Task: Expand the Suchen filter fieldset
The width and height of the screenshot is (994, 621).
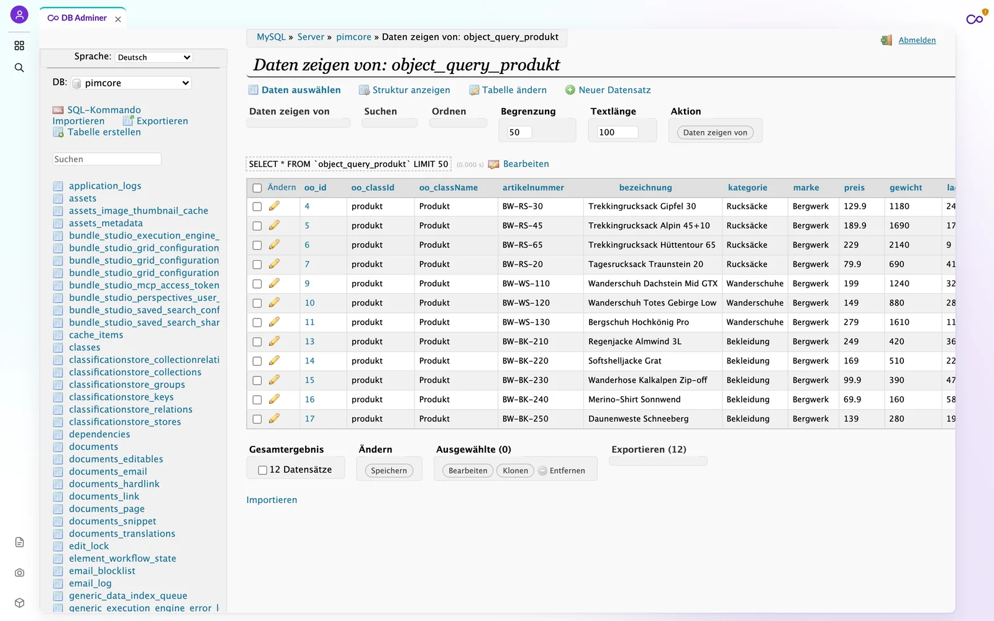Action: click(380, 111)
